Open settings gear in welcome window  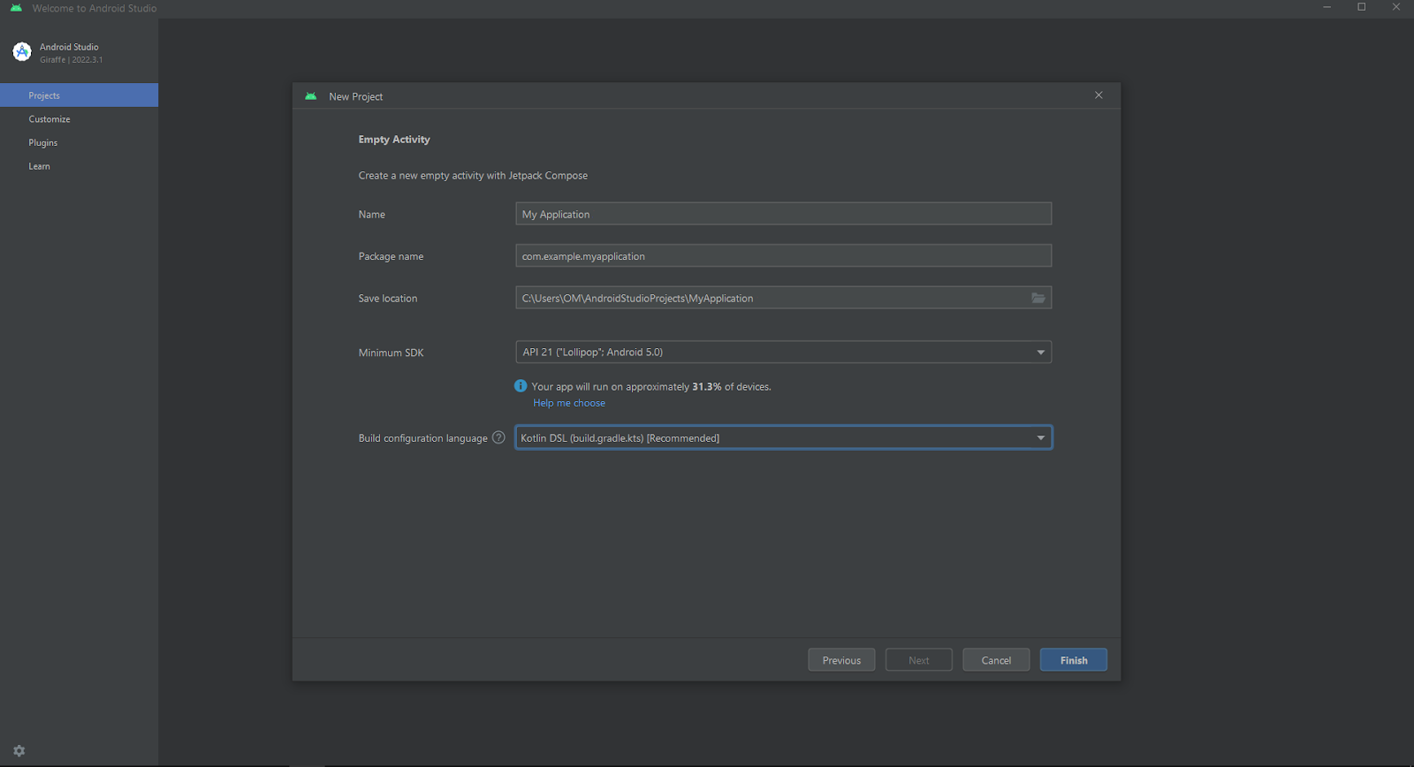click(19, 751)
